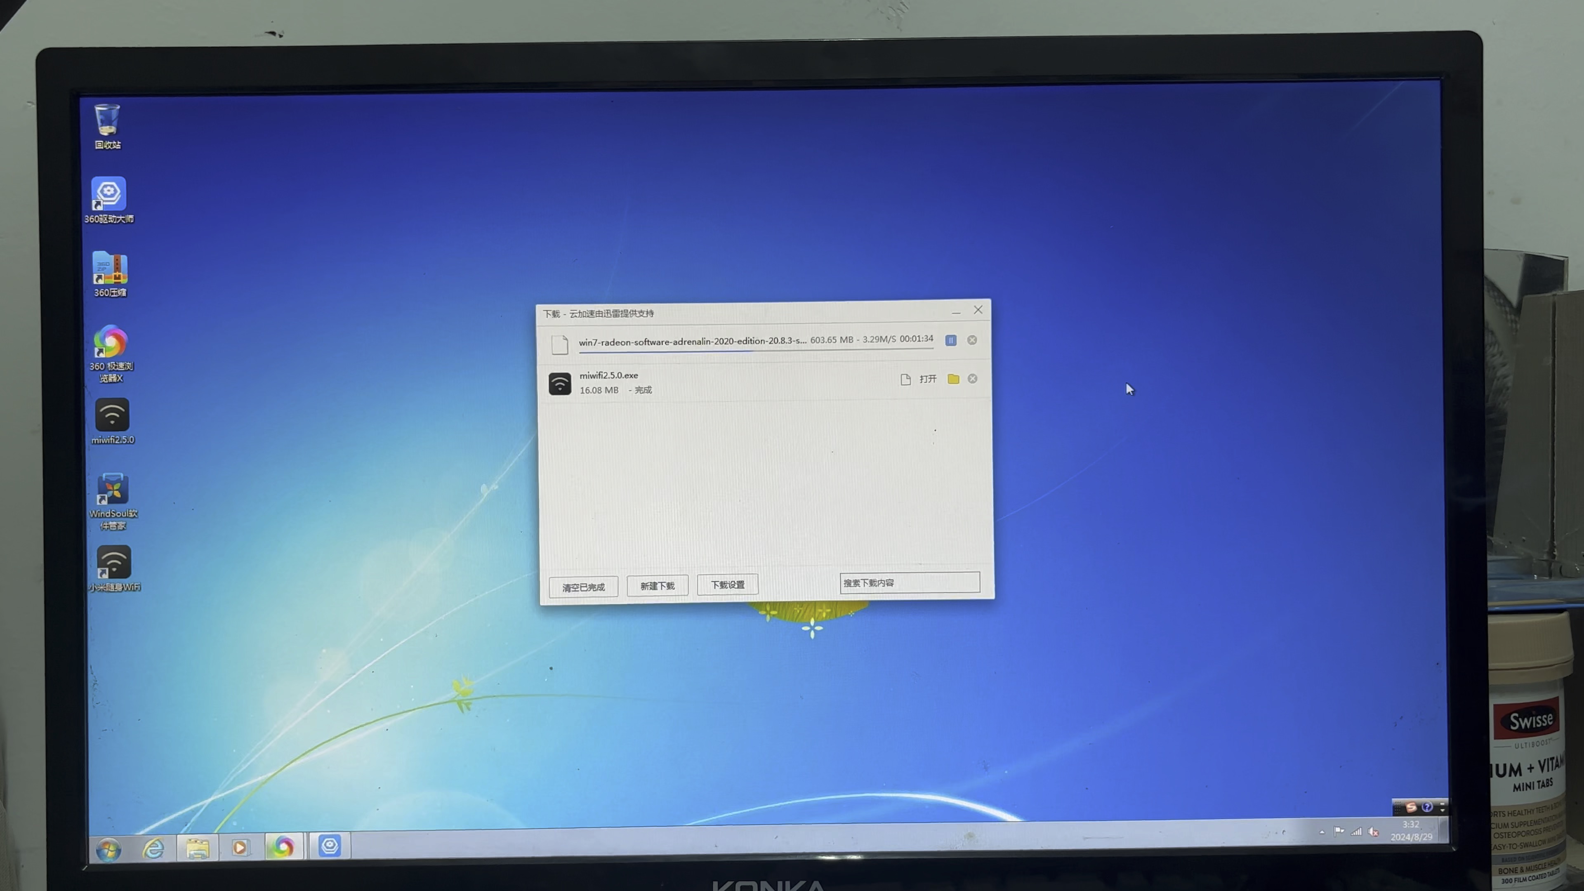Launch Internet Explorer from the taskbar

pyautogui.click(x=153, y=849)
